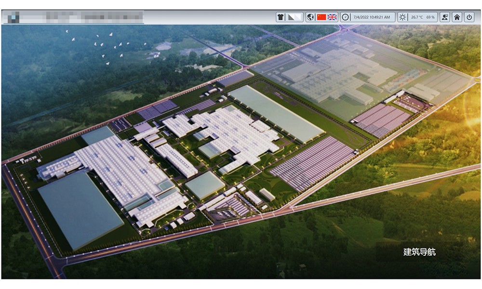Click the shirt theme/skin icon
This screenshot has width=482, height=289.
coord(281,17)
